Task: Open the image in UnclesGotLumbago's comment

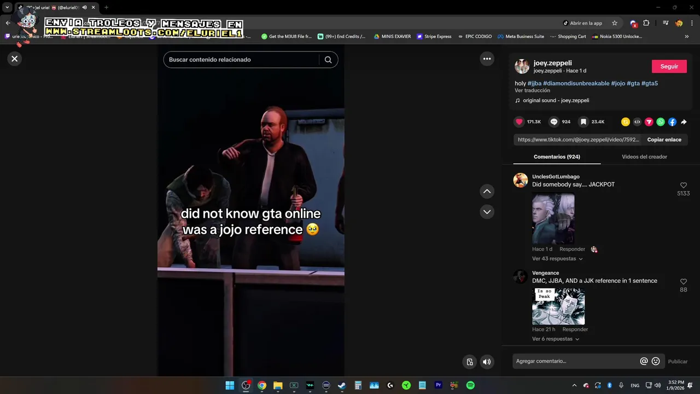Action: point(553,218)
